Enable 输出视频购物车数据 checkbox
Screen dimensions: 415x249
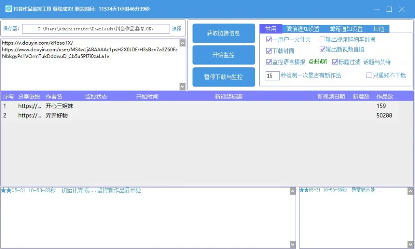coord(322,39)
